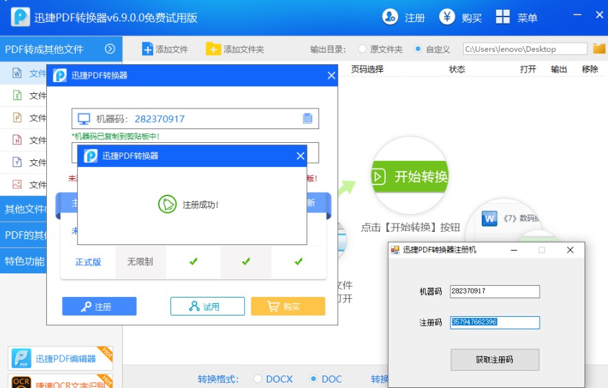Screen dimensions: 608x388
Task: Click the 试用 trial button
Action: coord(207,307)
